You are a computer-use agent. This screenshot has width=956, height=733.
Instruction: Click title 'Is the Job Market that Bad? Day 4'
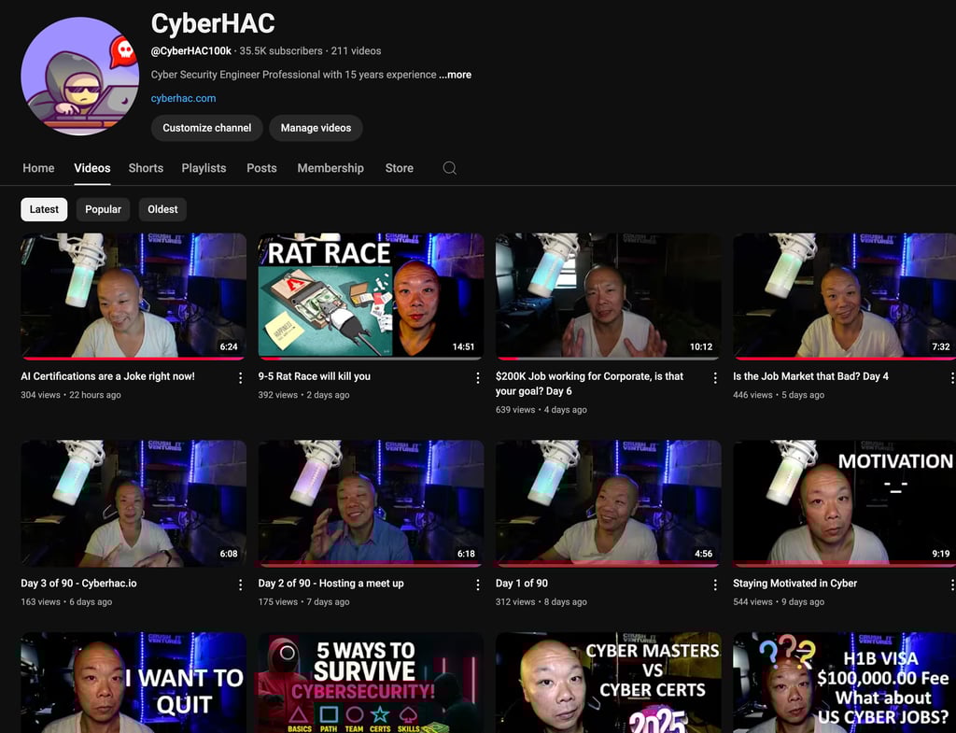810,376
